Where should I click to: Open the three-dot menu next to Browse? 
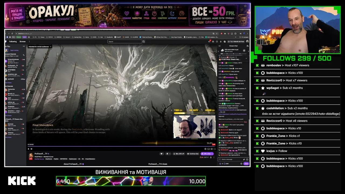point(29,41)
